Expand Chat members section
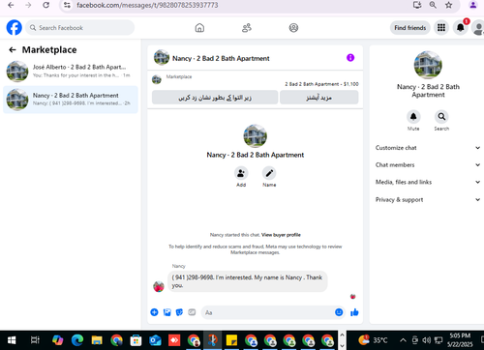The width and height of the screenshot is (484, 350). [x=428, y=164]
